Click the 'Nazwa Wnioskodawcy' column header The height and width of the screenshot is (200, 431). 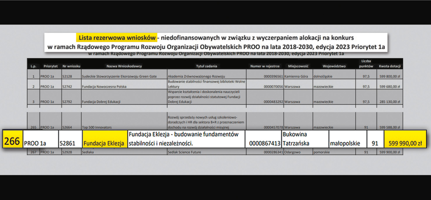(124, 66)
